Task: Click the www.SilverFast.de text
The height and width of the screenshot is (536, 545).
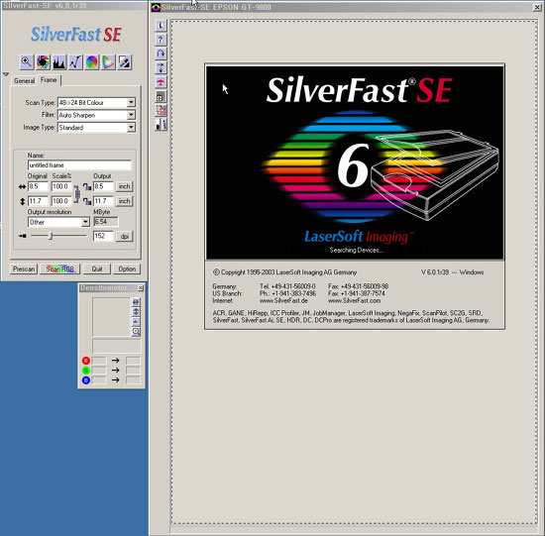Action: tap(283, 300)
